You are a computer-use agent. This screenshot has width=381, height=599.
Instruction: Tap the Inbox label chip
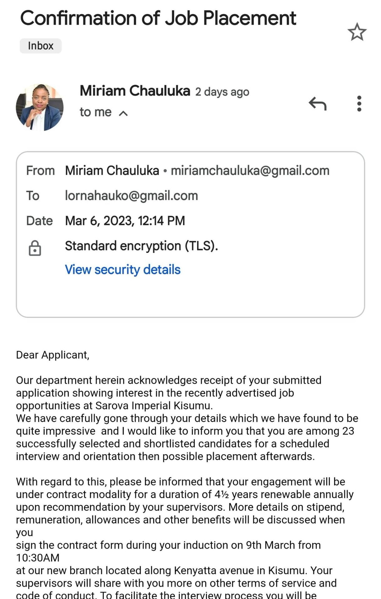[41, 46]
